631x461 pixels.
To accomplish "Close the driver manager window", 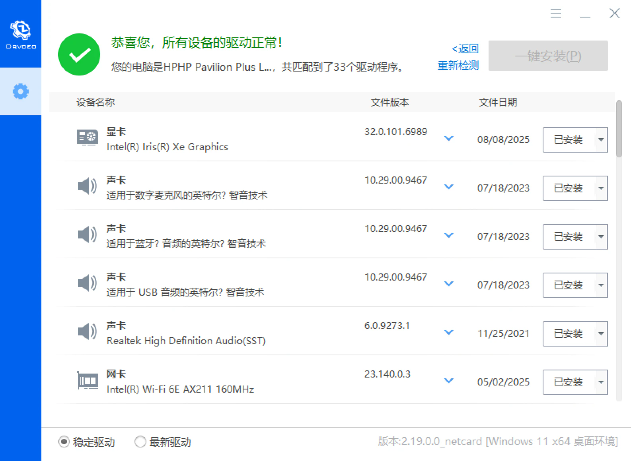I will pyautogui.click(x=615, y=13).
